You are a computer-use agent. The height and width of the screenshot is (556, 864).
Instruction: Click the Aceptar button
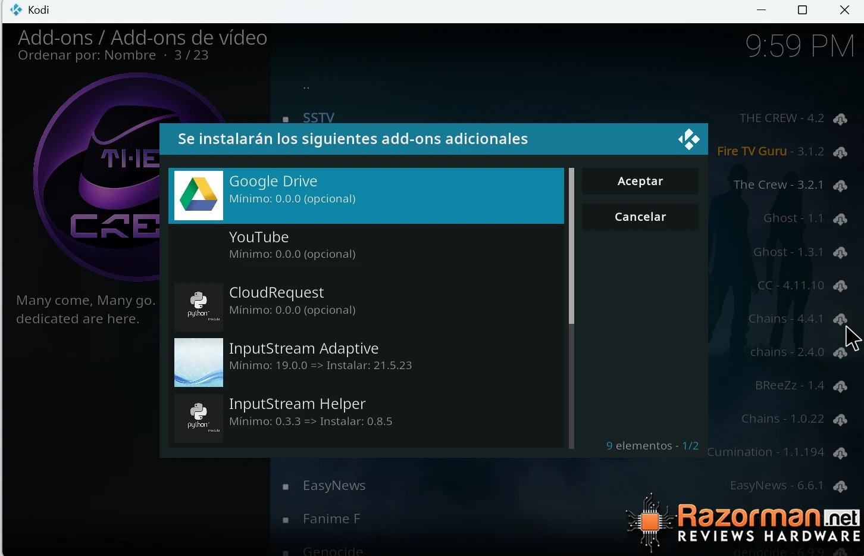click(x=640, y=181)
